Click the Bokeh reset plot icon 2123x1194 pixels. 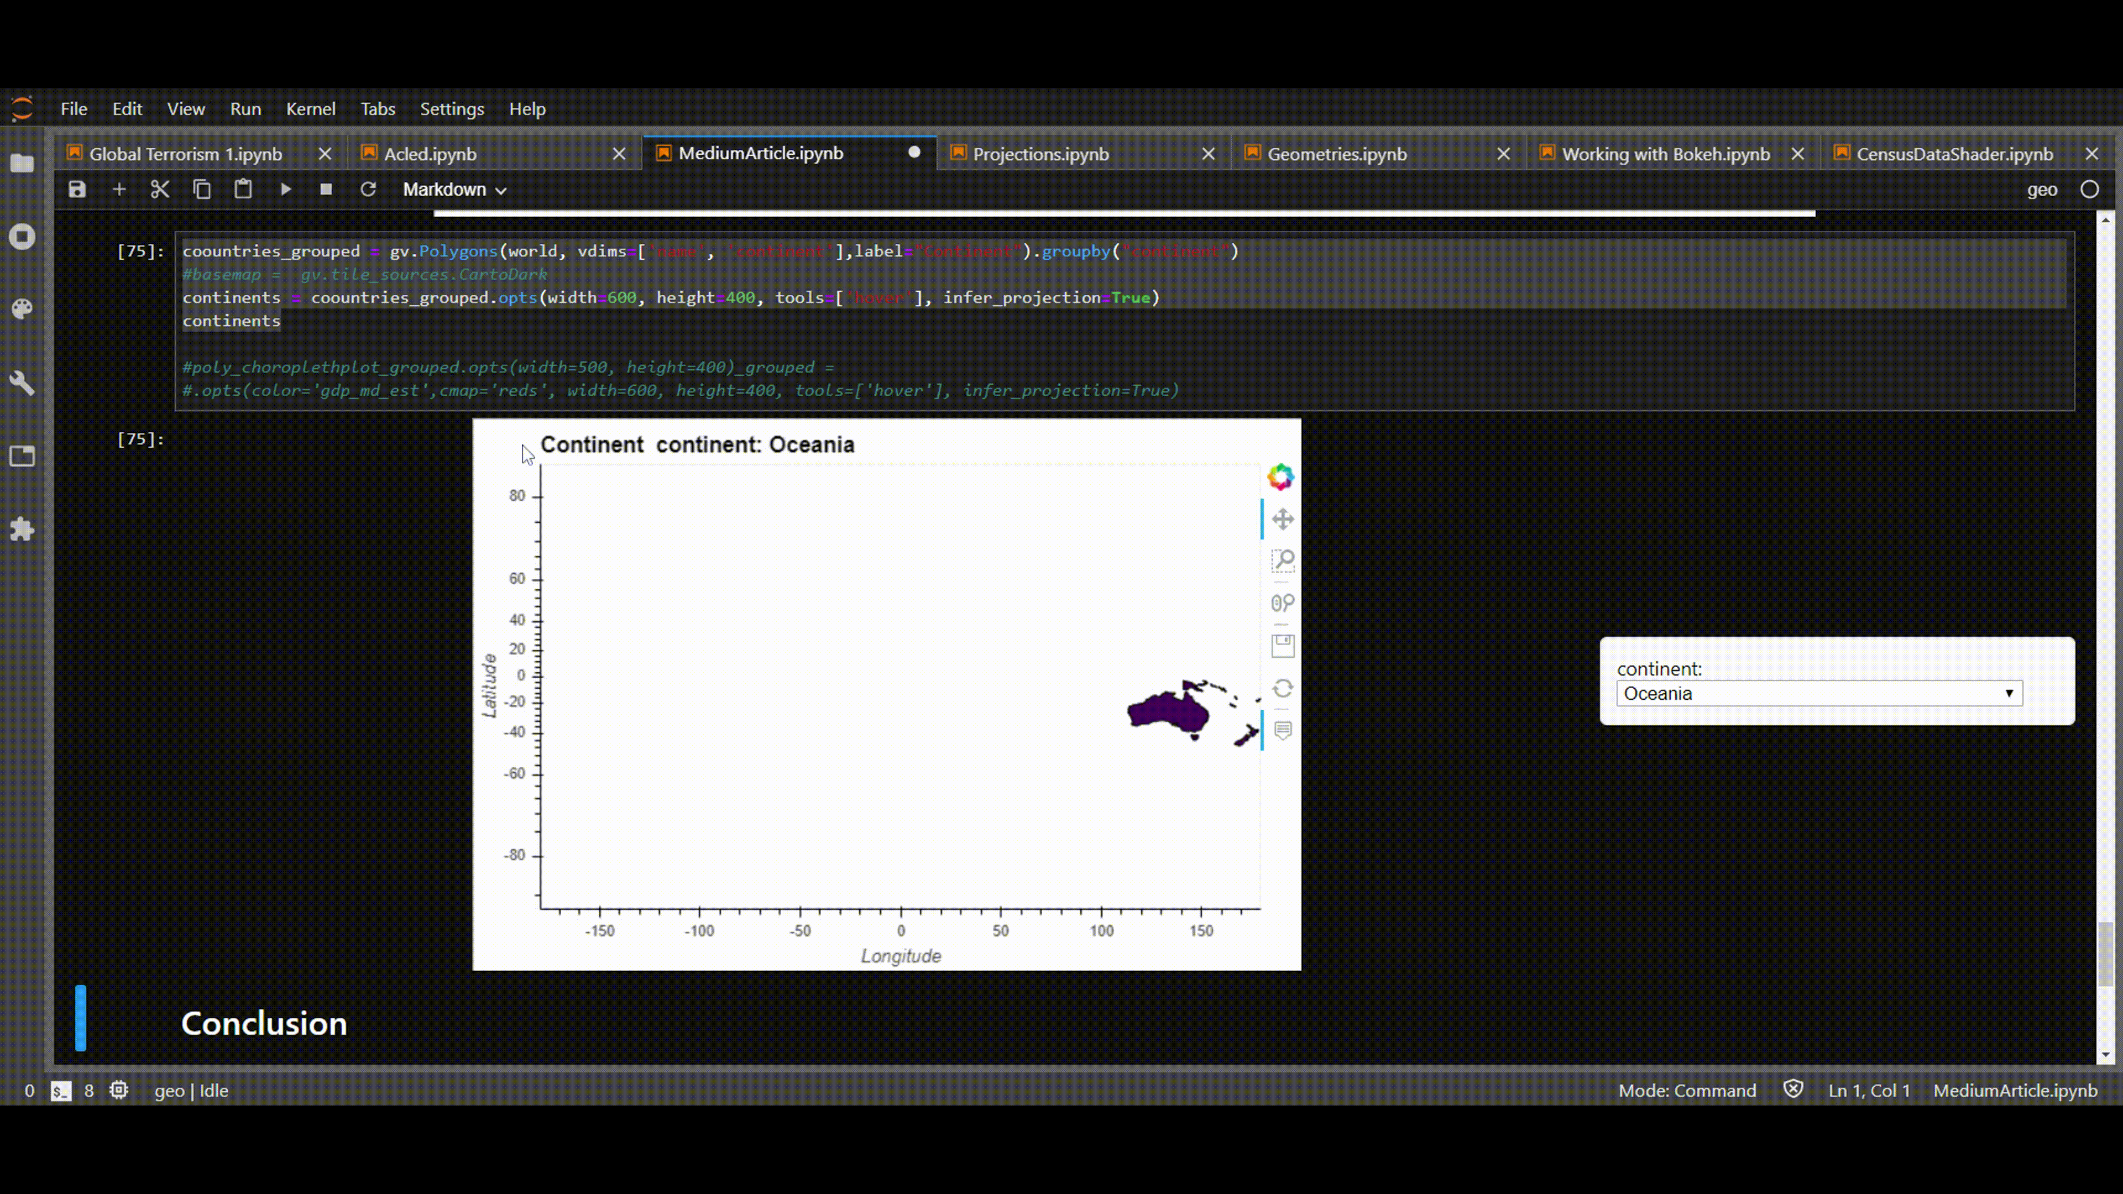pyautogui.click(x=1283, y=688)
